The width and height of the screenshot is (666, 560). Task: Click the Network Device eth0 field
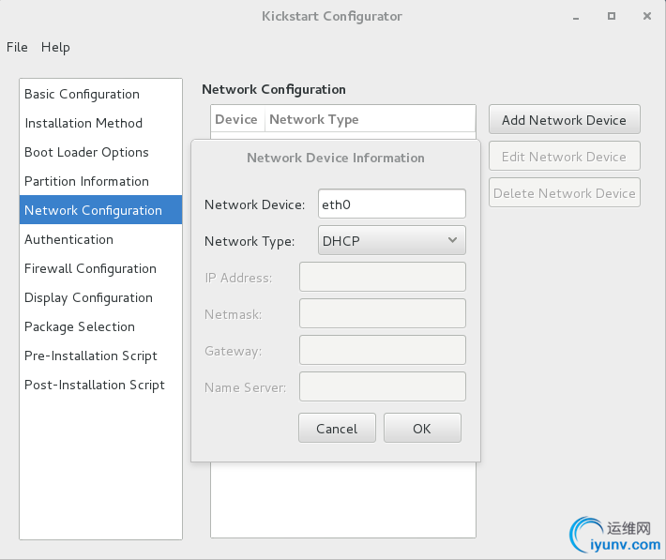[x=392, y=204]
